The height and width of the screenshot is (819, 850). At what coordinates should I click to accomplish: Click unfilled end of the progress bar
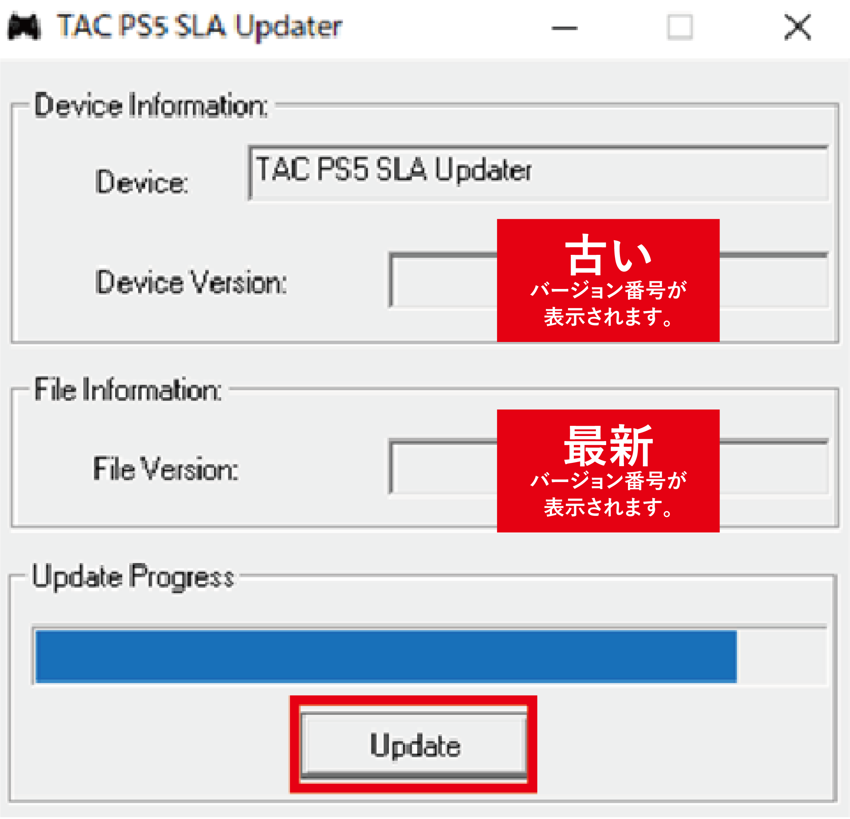[782, 656]
